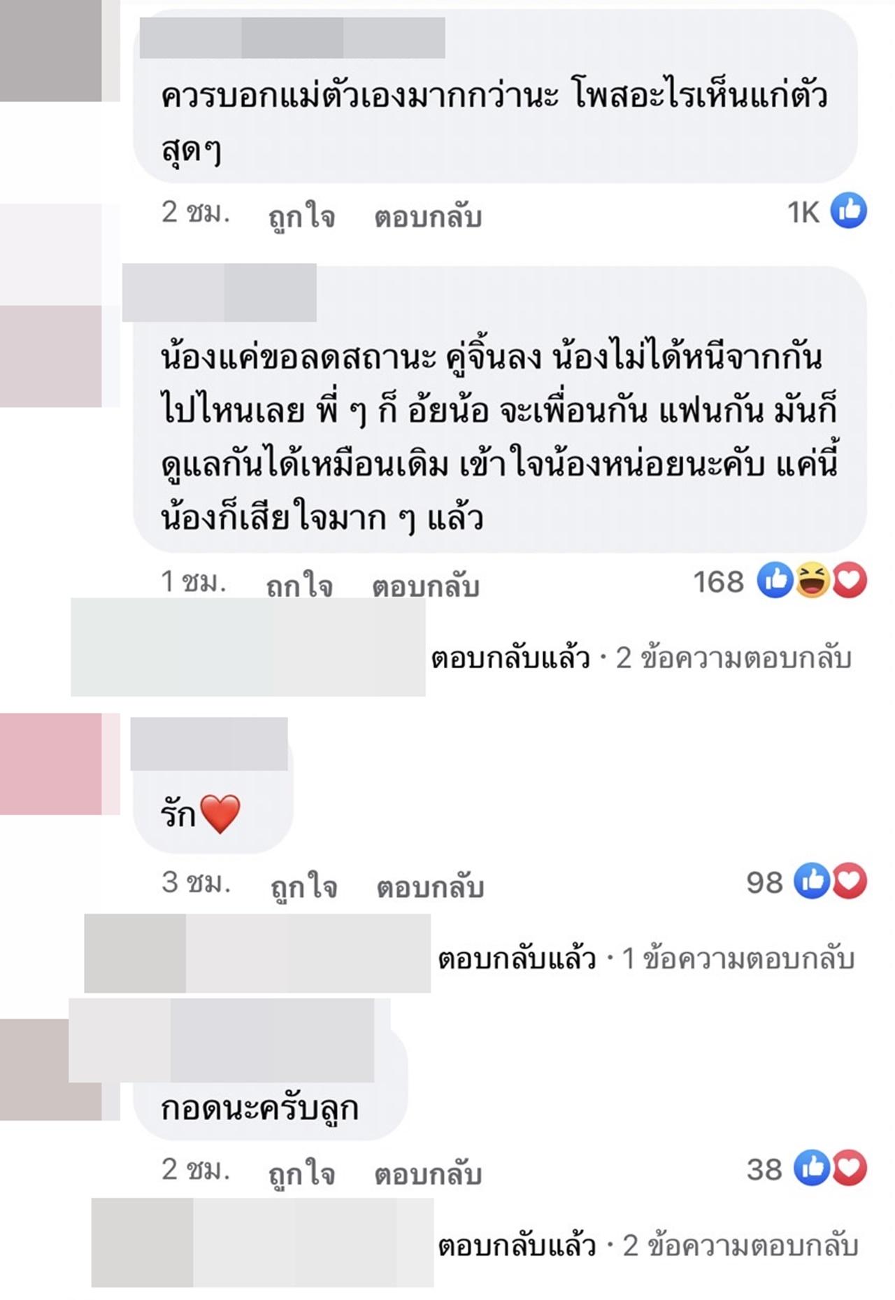Like the comment starting ควรบอกแม่ตัวเอง via ถูกใจ
This screenshot has height=1300, width=895.
301,216
